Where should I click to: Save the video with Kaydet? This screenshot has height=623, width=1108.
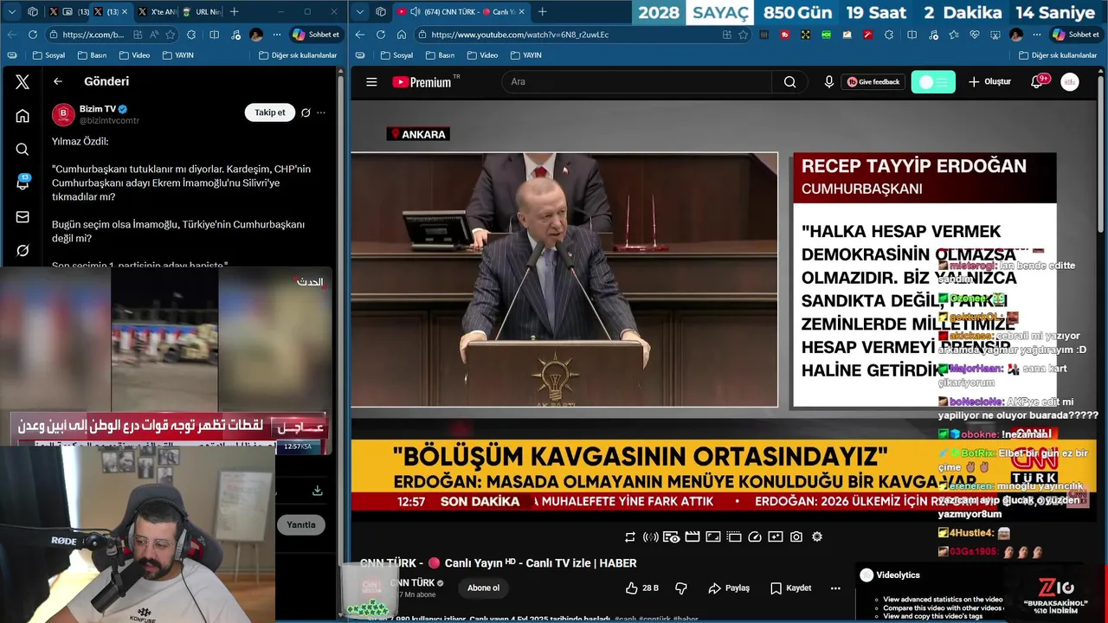790,588
